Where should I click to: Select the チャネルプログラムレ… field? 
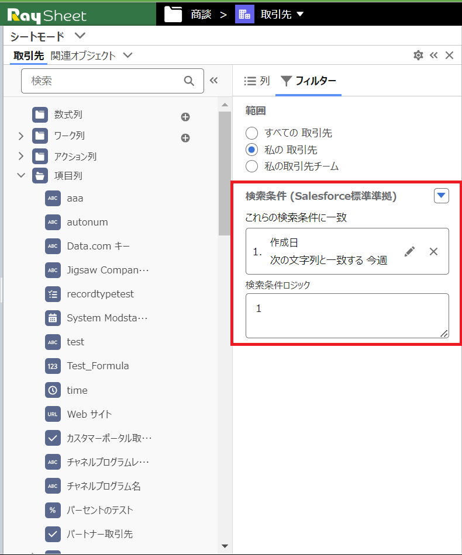point(108,462)
